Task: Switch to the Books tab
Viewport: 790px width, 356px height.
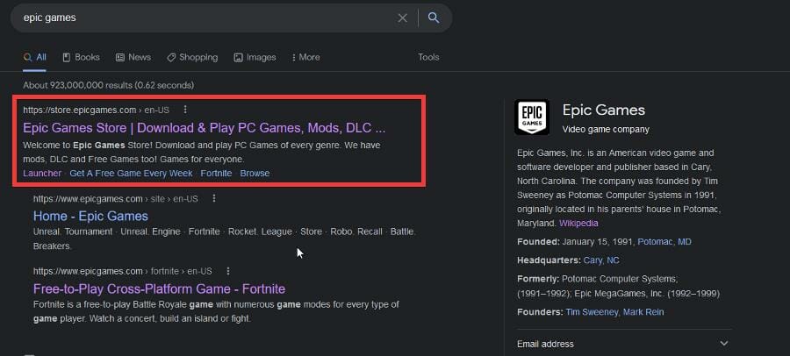Action: (x=81, y=57)
